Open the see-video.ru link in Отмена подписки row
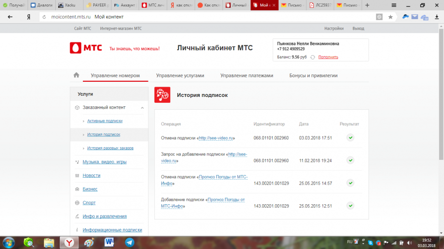444x249 pixels. 216,138
